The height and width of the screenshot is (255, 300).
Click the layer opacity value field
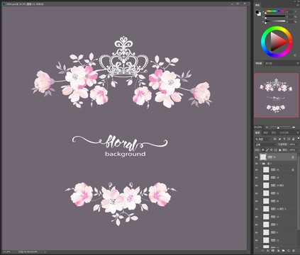[292, 144]
